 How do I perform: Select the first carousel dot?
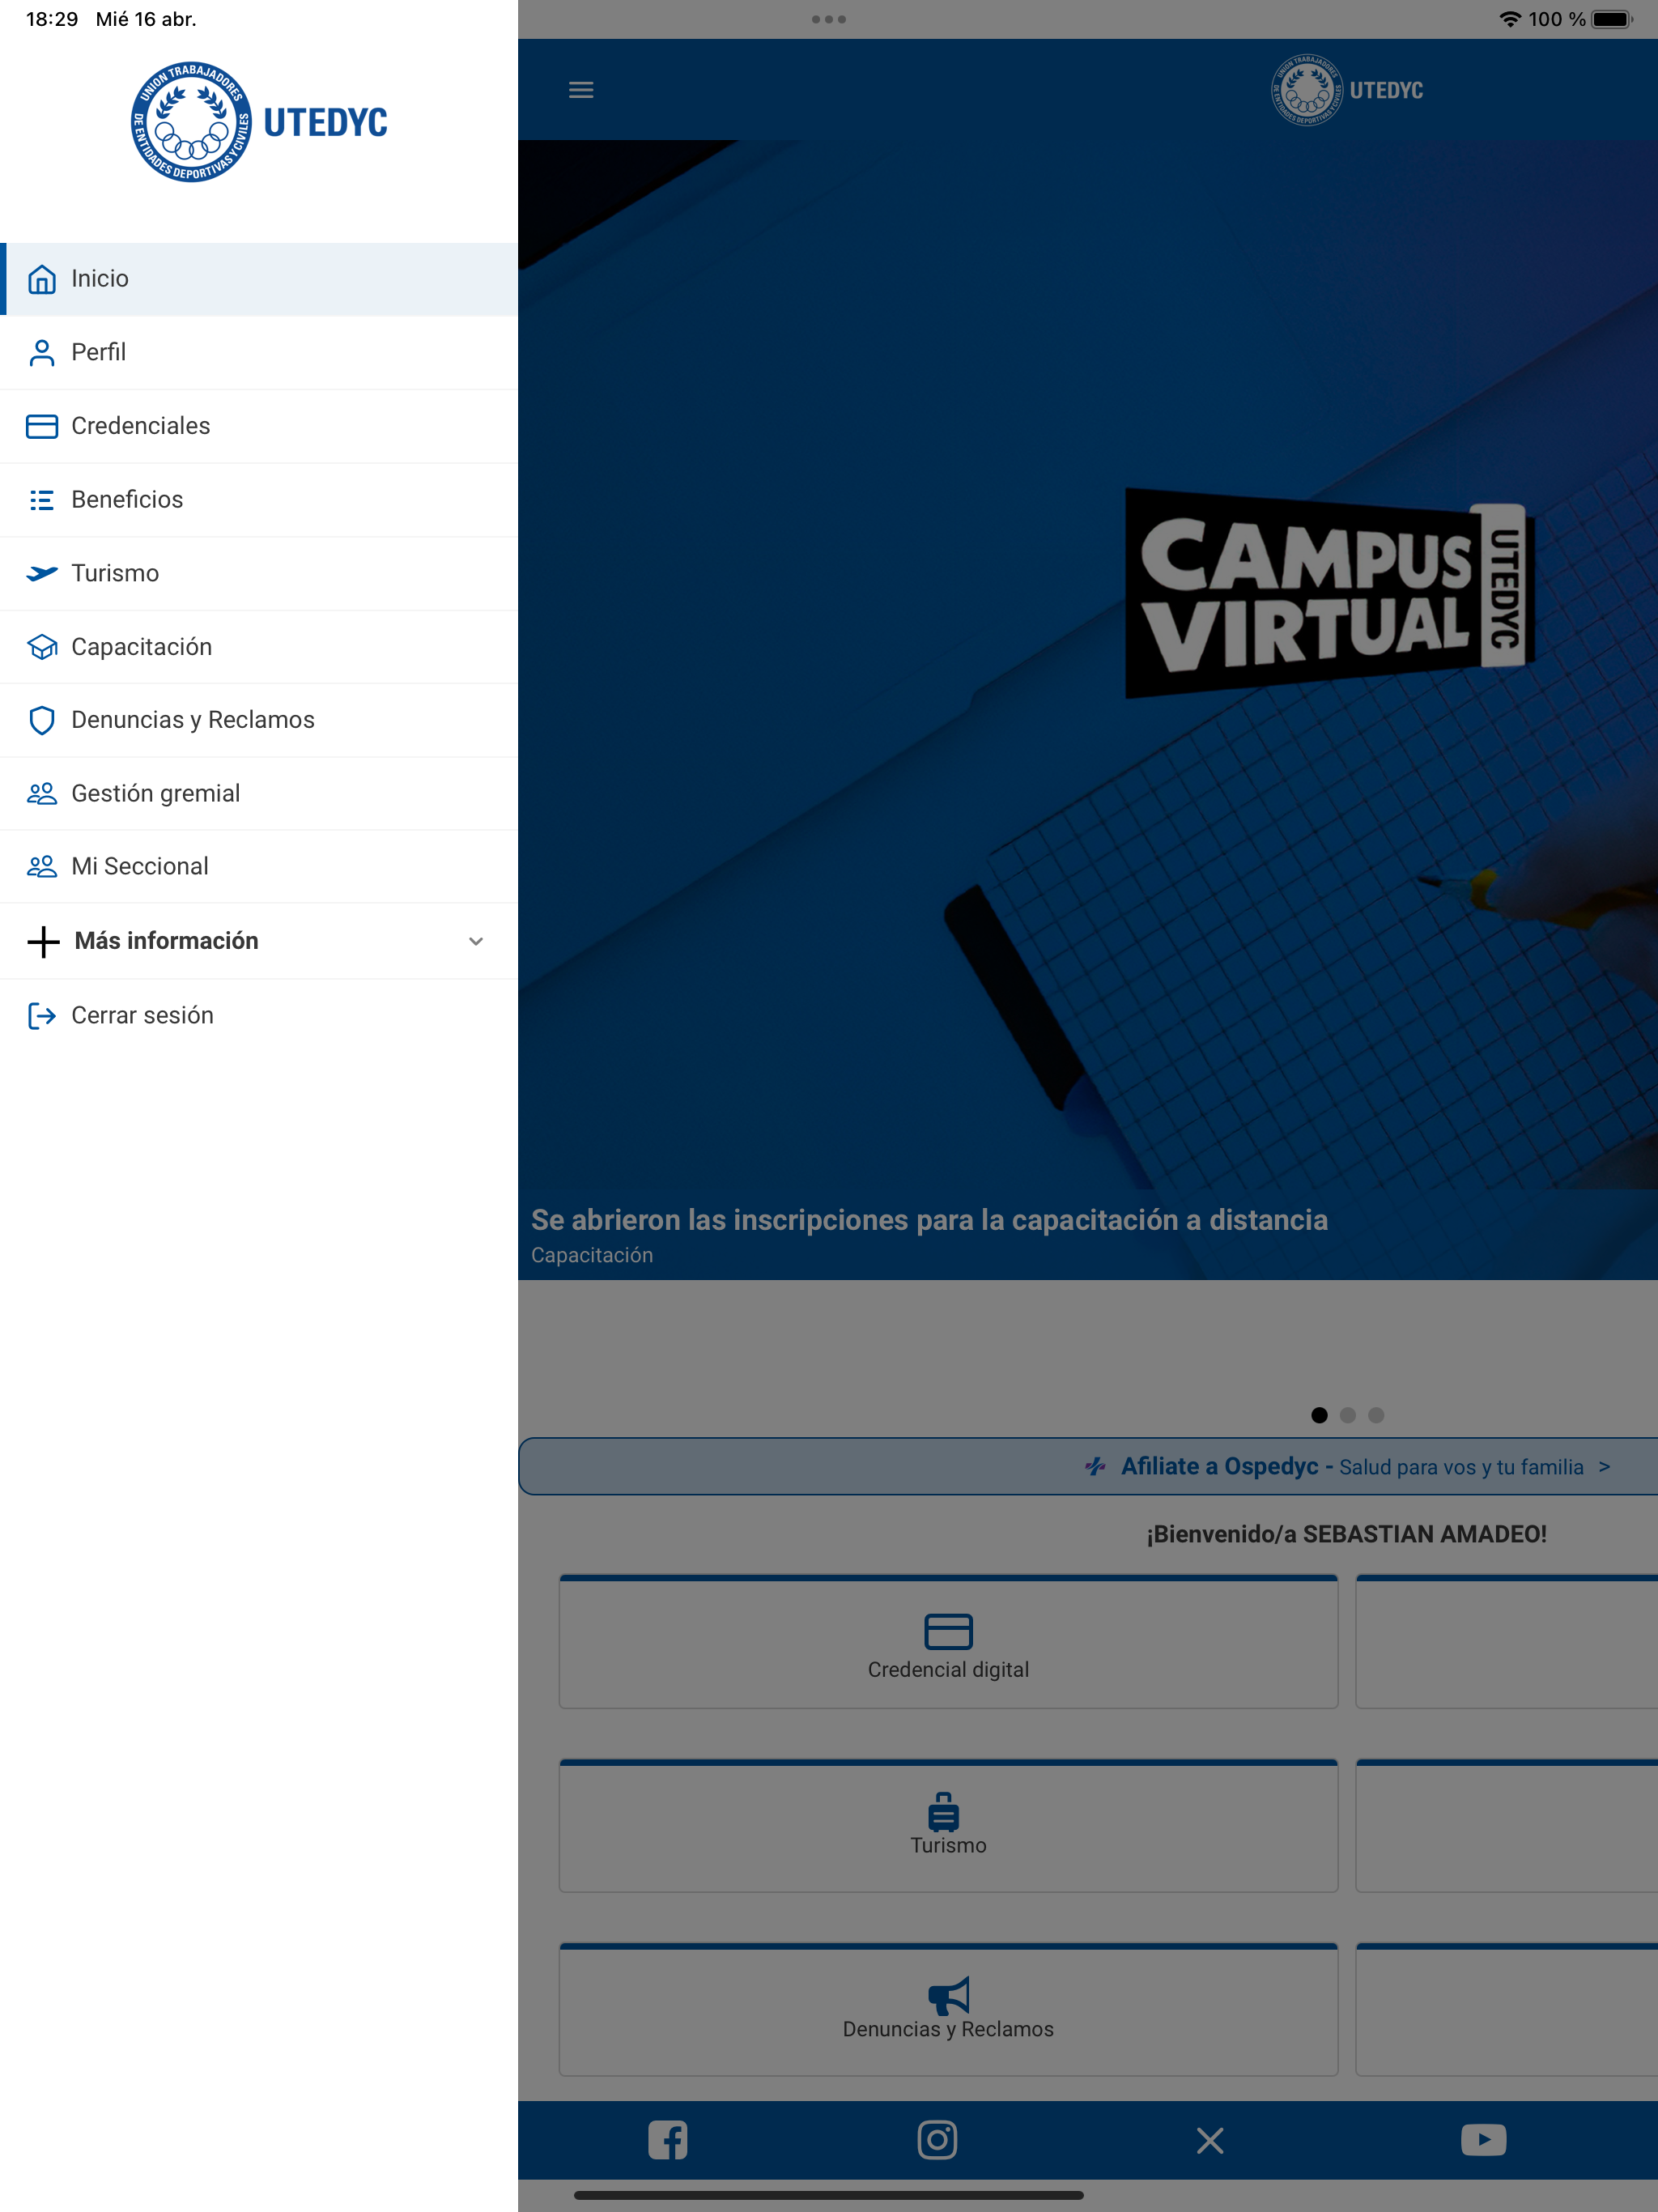point(1319,1415)
